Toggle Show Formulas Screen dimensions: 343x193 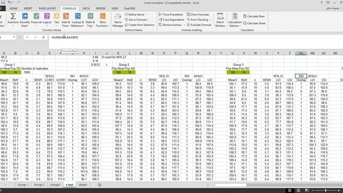(x=198, y=14)
